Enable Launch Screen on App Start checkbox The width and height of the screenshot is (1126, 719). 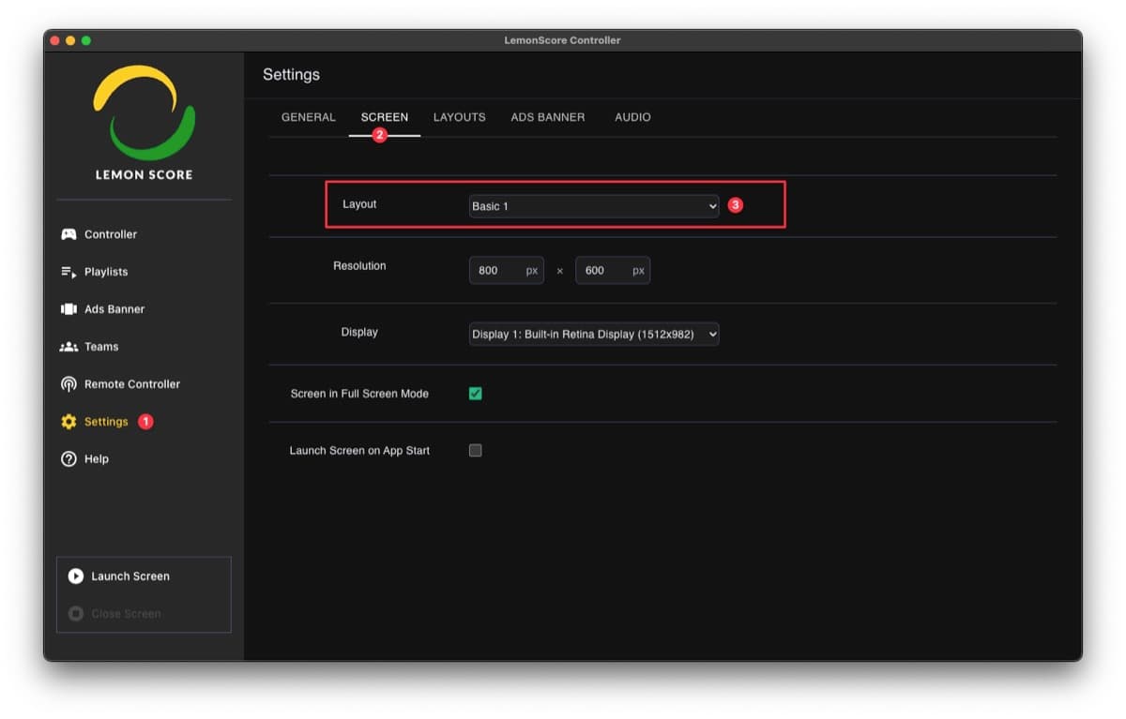[475, 451]
